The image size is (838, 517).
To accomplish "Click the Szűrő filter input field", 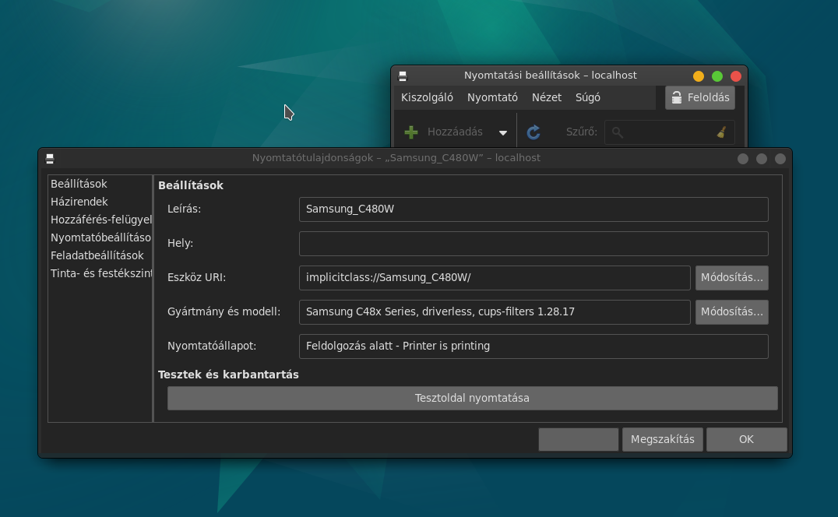I will pos(669,132).
